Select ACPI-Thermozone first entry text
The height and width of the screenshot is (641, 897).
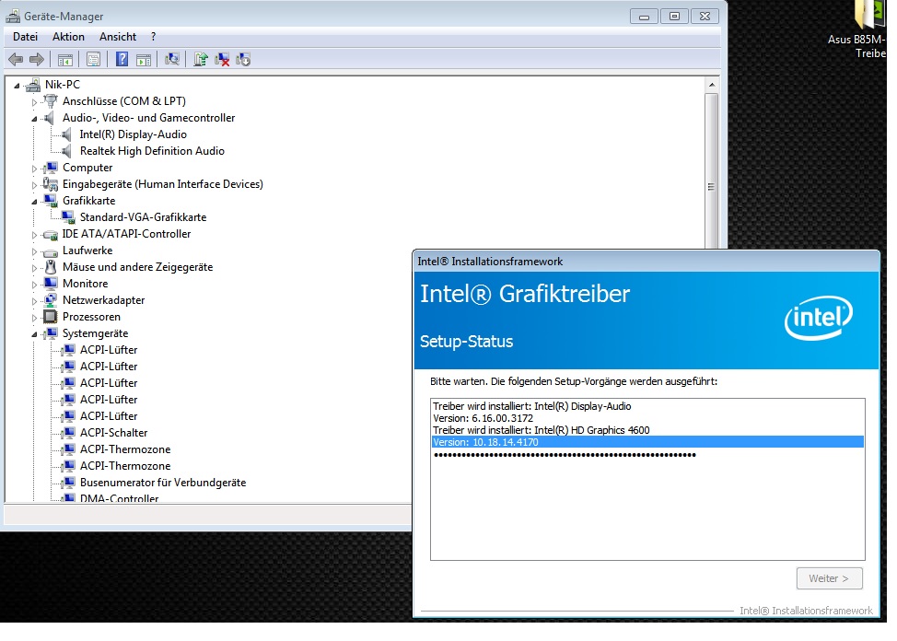coord(125,449)
